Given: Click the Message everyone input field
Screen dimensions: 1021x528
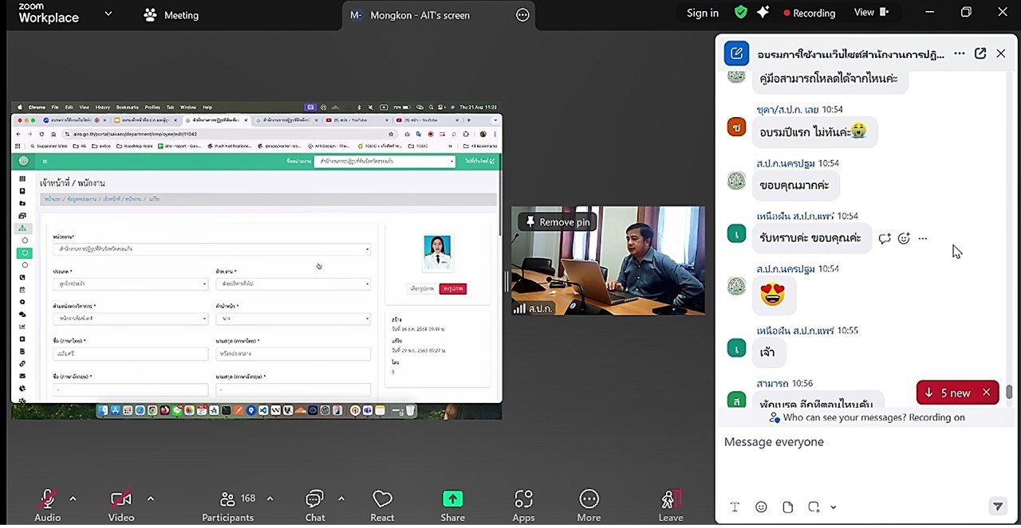Looking at the screenshot, I should pos(861,442).
